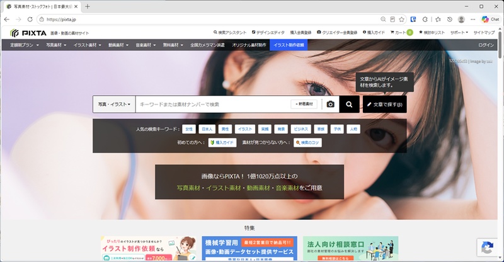Open デザインエディタ design editor
The height and width of the screenshot is (262, 504).
268,33
